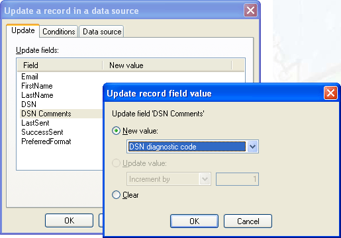Open the Conditions tab
This screenshot has width=341, height=238.
pos(59,32)
